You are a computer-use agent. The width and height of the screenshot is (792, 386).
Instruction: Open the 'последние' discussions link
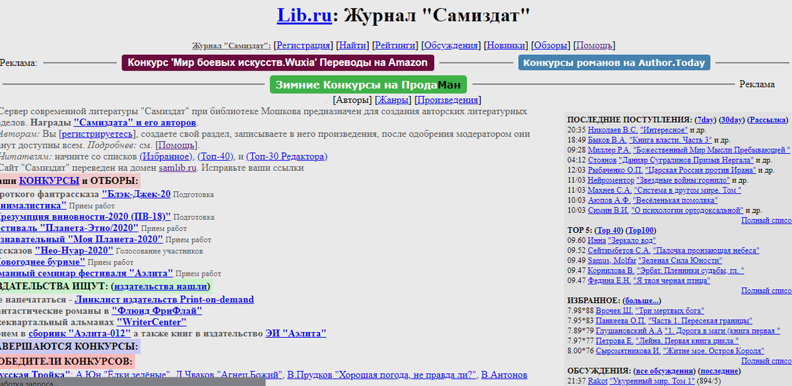721,371
